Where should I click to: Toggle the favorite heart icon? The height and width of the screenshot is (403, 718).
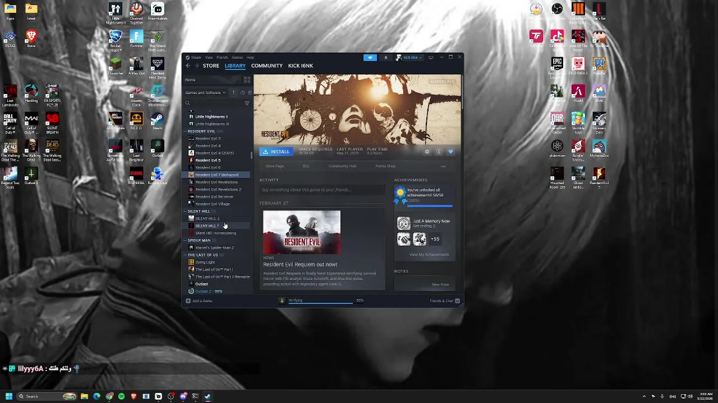[450, 152]
